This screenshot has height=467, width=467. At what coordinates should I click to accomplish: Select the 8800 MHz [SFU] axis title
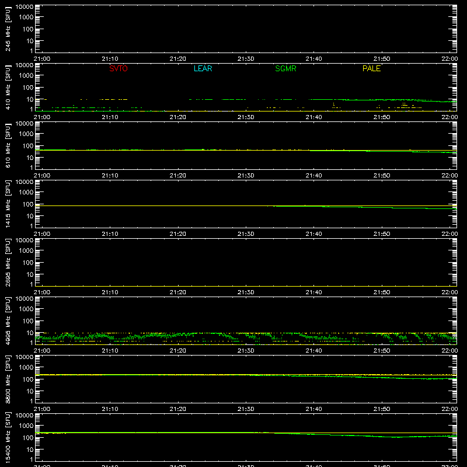point(8,379)
